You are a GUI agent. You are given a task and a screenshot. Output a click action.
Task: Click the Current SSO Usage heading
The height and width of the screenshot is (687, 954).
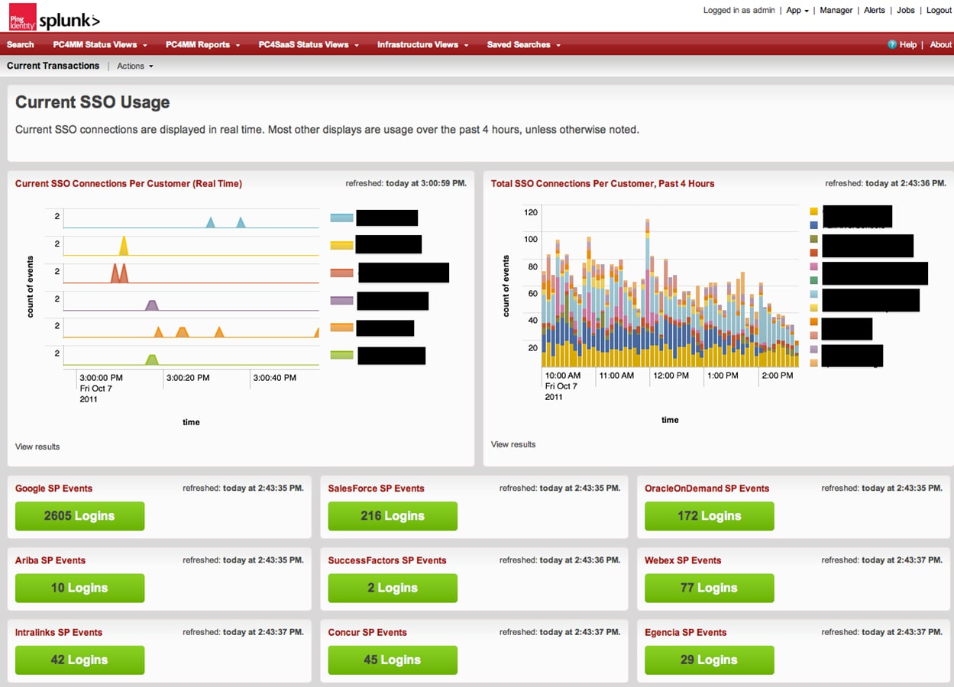point(92,102)
